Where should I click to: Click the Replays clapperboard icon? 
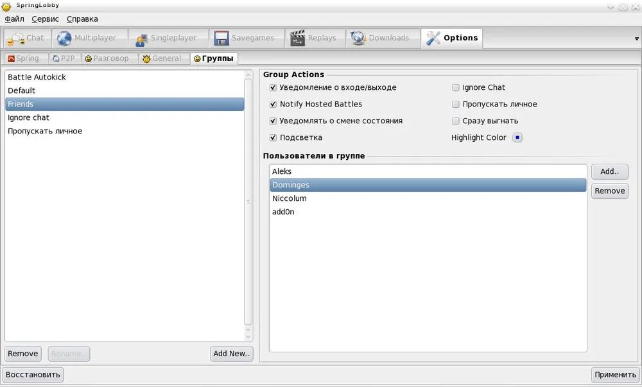coord(297,38)
